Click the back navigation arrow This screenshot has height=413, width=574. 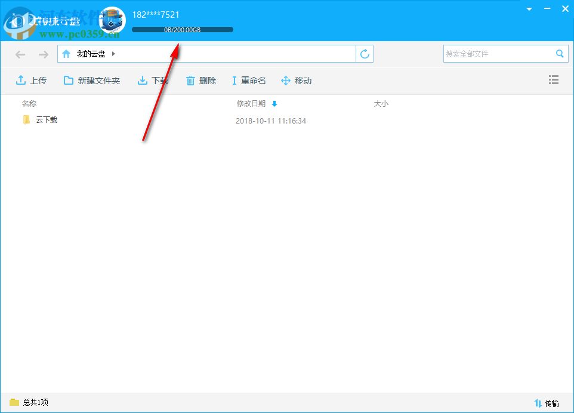point(20,54)
